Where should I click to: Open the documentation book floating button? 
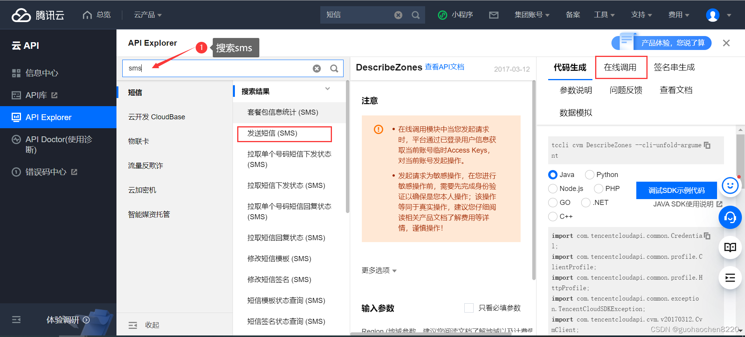point(730,247)
